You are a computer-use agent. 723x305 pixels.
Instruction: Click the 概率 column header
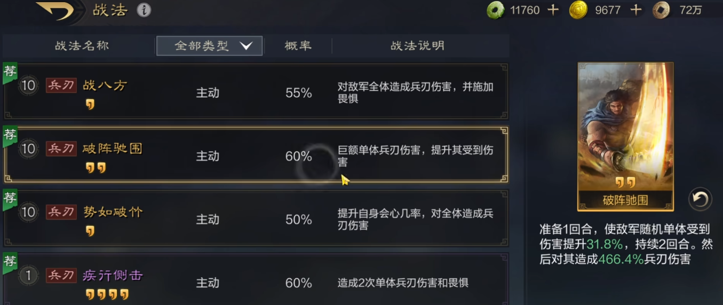pyautogui.click(x=298, y=46)
